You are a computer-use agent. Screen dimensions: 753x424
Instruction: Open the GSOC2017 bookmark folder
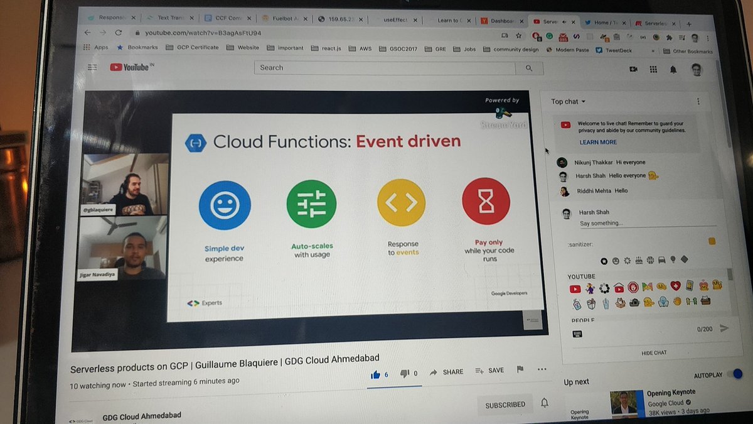click(398, 48)
